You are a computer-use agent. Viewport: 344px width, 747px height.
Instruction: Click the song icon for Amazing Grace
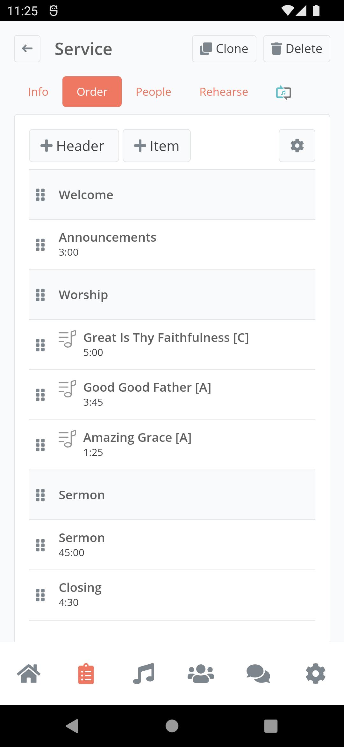tap(67, 439)
